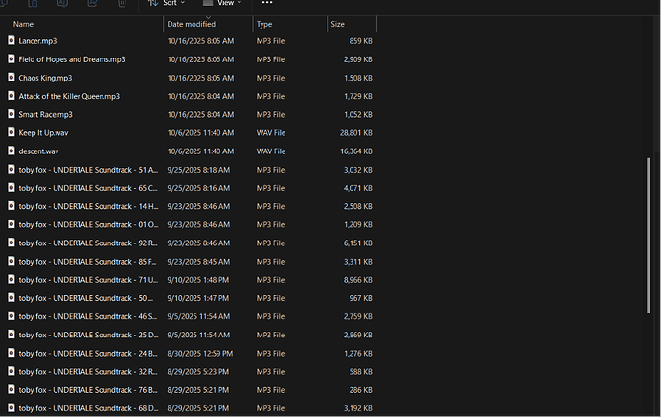Click the 588 KB size value
This screenshot has width=661, height=417.
(x=361, y=371)
